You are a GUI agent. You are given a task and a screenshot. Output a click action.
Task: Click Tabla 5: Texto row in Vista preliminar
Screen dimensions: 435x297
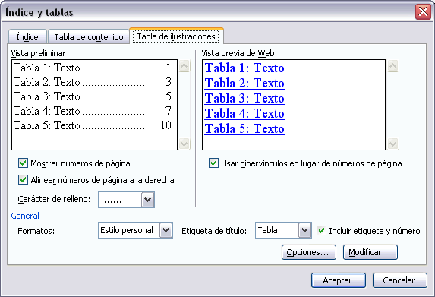[93, 125]
